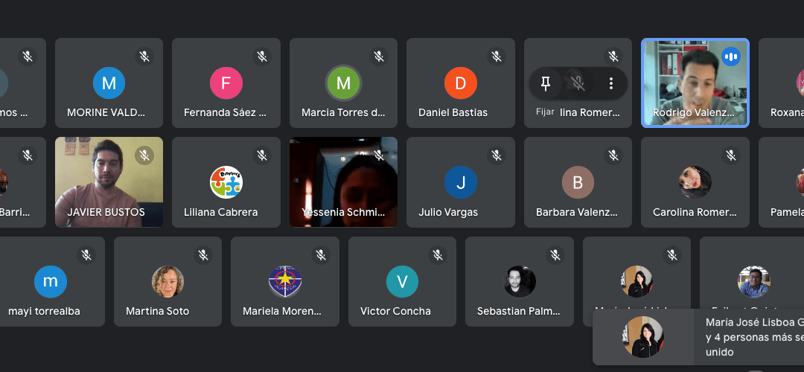This screenshot has width=804, height=372.
Task: Click the name label 'Barbara Valenz...'
Action: click(x=577, y=211)
